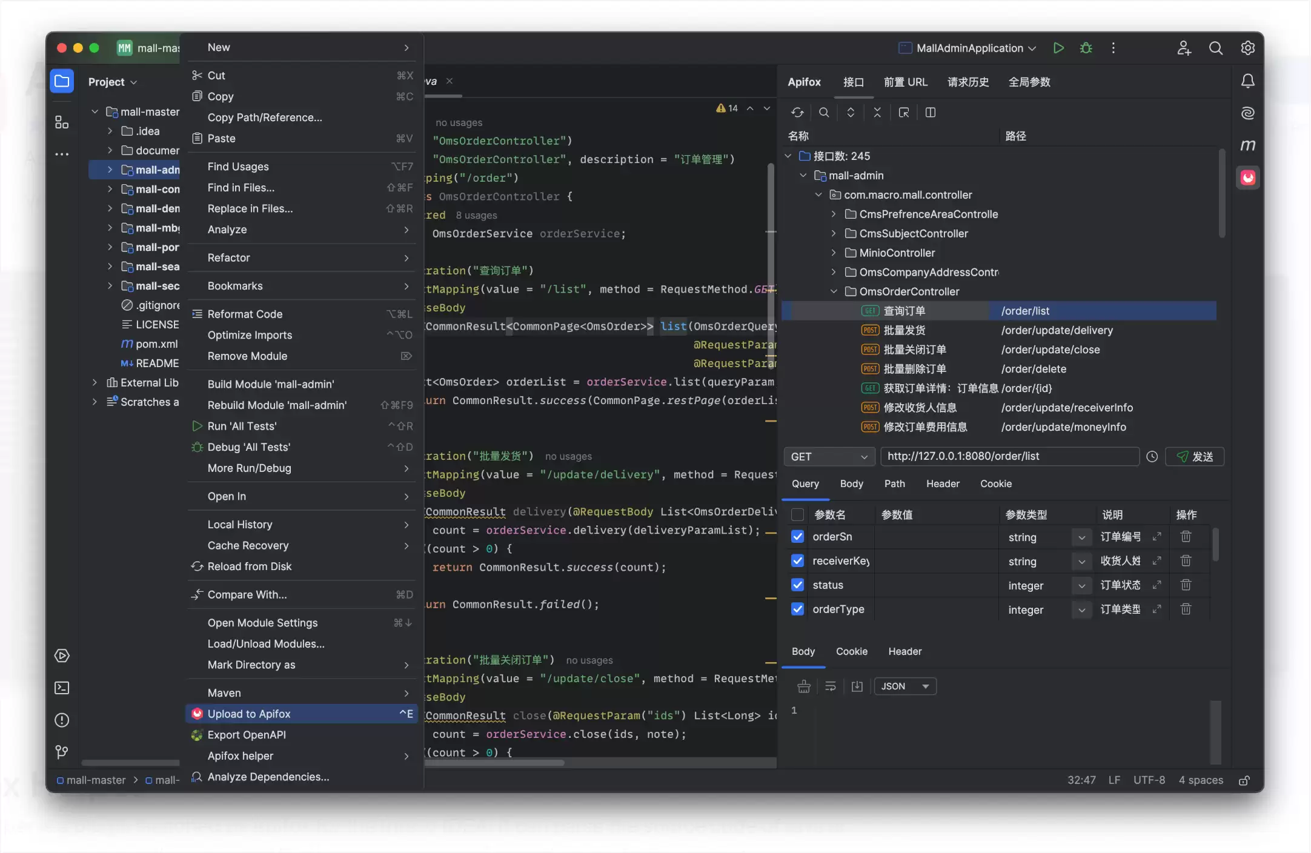
Task: Click the 发送 send button
Action: 1194,457
